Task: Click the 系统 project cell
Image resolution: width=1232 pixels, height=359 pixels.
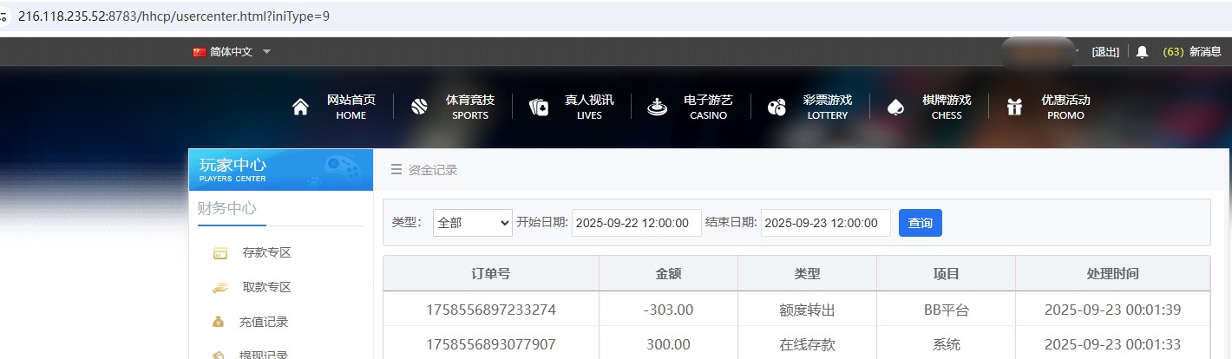Action: click(x=946, y=344)
